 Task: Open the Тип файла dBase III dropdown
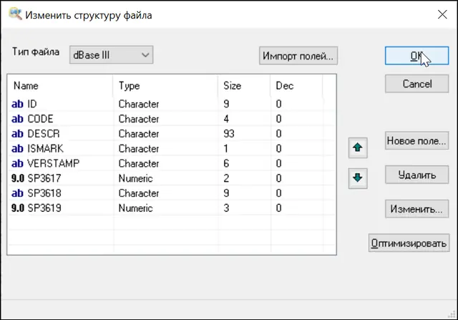(x=112, y=54)
